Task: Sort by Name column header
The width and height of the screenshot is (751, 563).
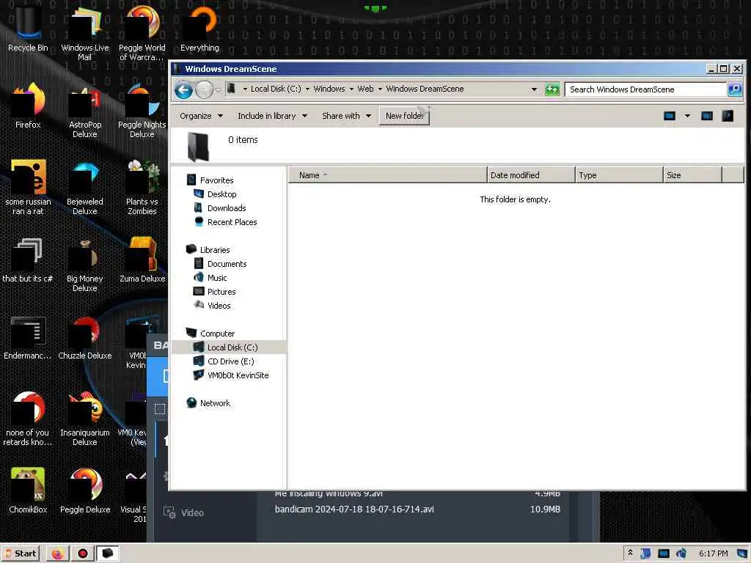Action: (387, 175)
